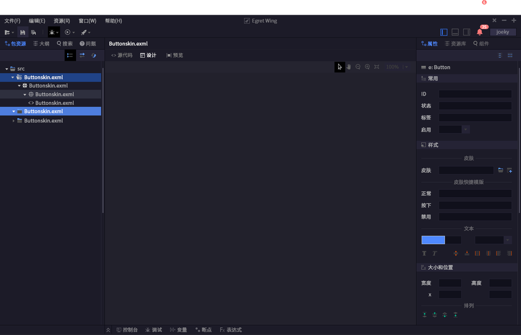Open the 资源(R) menu
Screen dimensions: 521x335
62,21
